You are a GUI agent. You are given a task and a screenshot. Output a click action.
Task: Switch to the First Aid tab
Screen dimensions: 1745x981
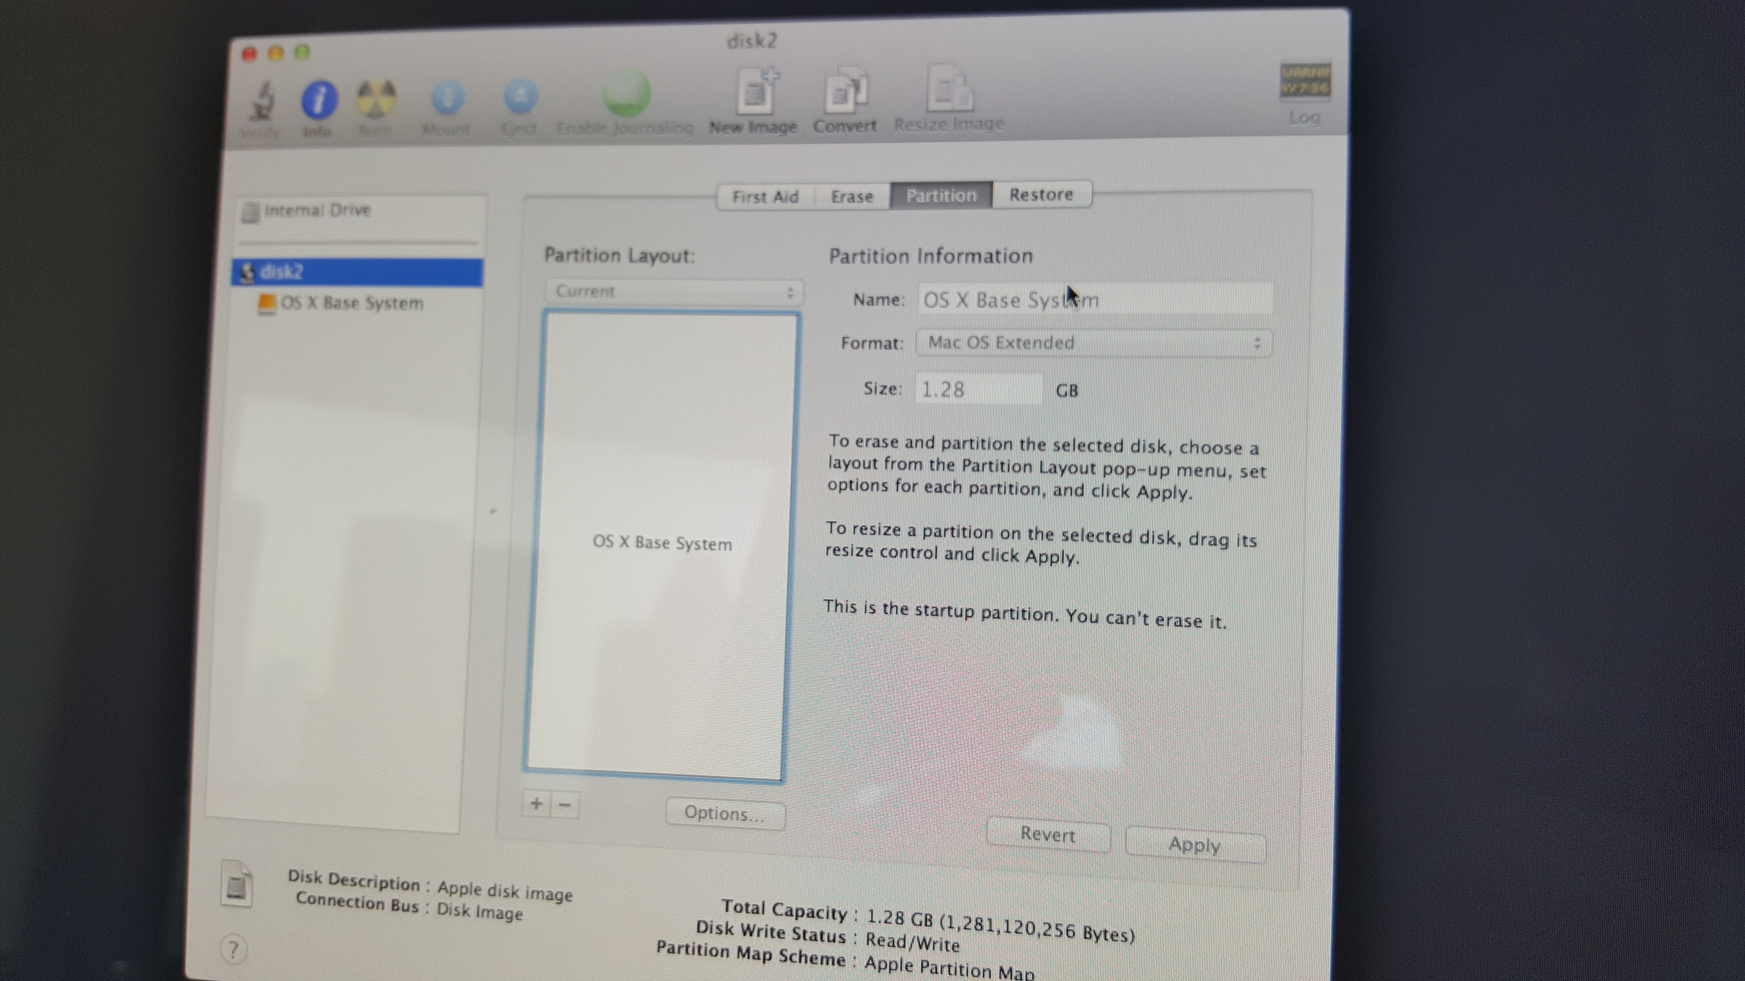point(765,197)
